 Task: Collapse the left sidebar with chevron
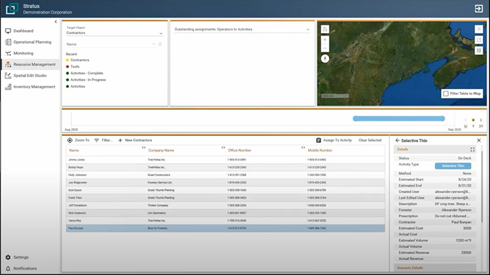click(56, 21)
